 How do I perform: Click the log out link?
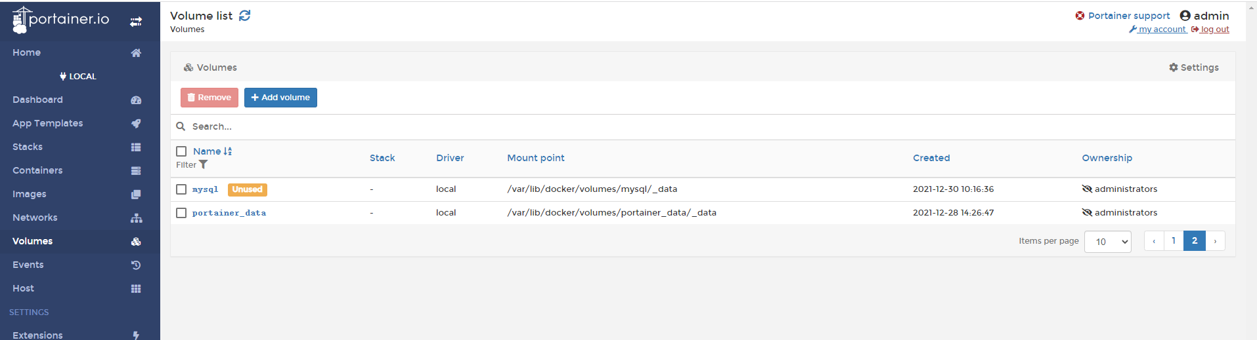[1210, 29]
